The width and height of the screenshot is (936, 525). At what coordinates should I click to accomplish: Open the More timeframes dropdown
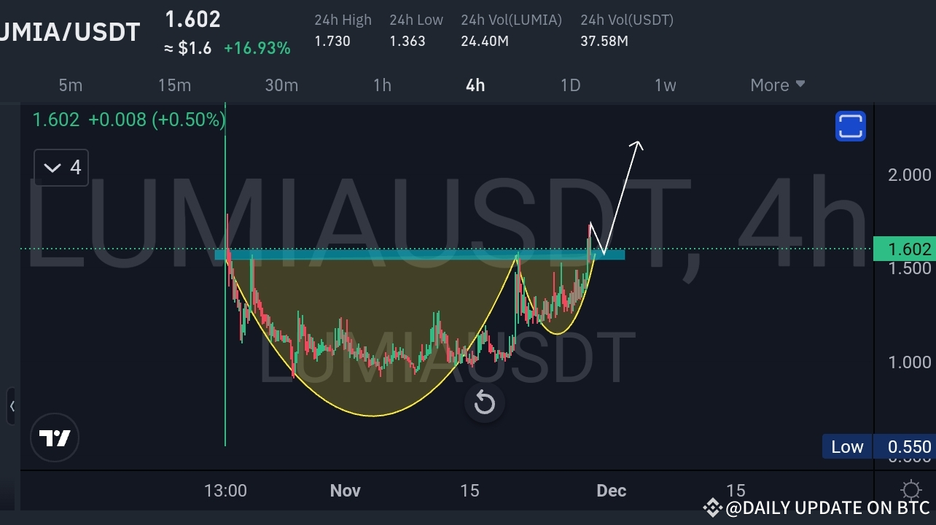776,85
